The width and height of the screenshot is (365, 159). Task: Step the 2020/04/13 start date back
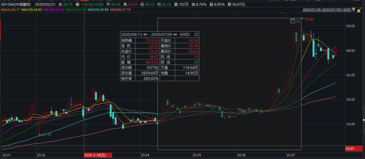click(144, 34)
